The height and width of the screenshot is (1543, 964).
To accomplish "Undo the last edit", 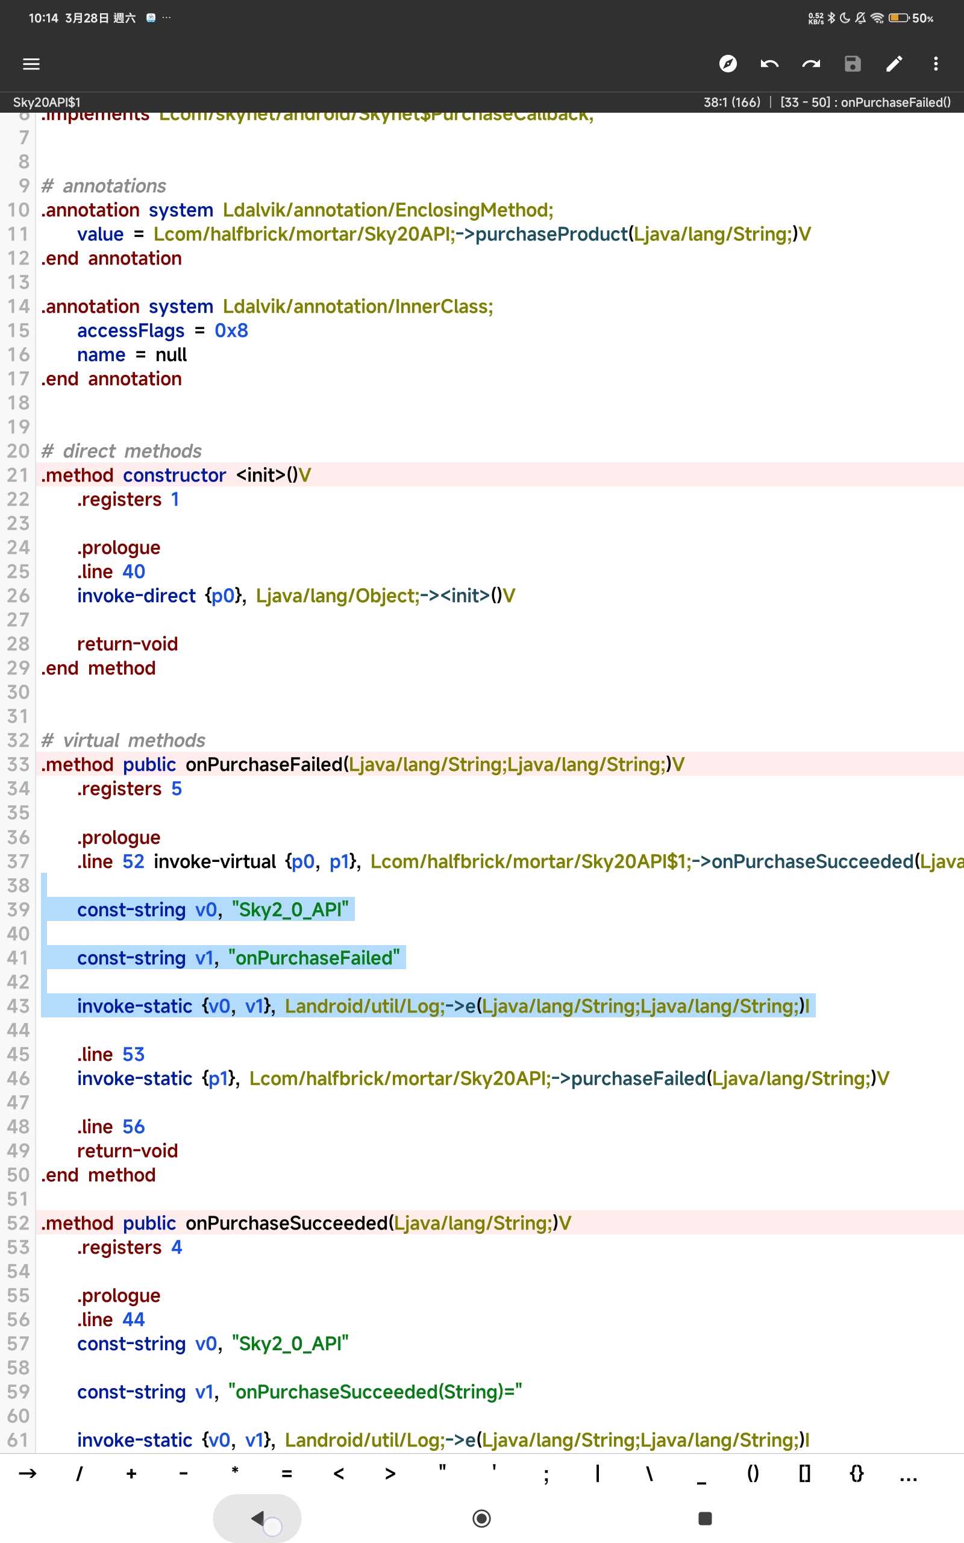I will pos(769,64).
